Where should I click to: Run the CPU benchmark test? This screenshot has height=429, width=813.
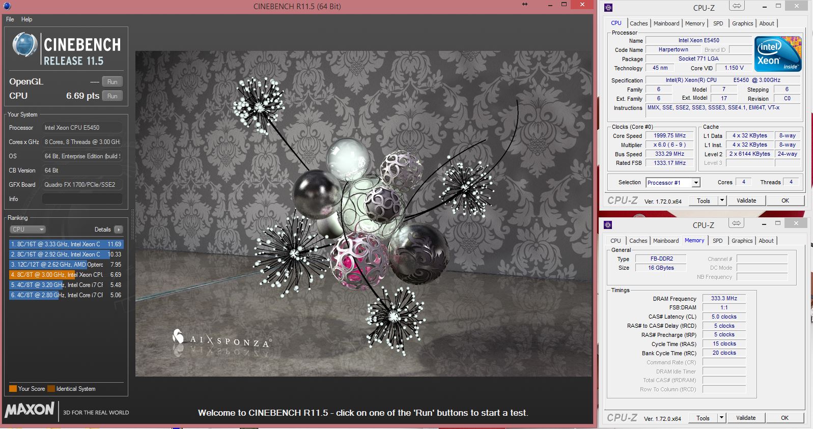[x=113, y=96]
